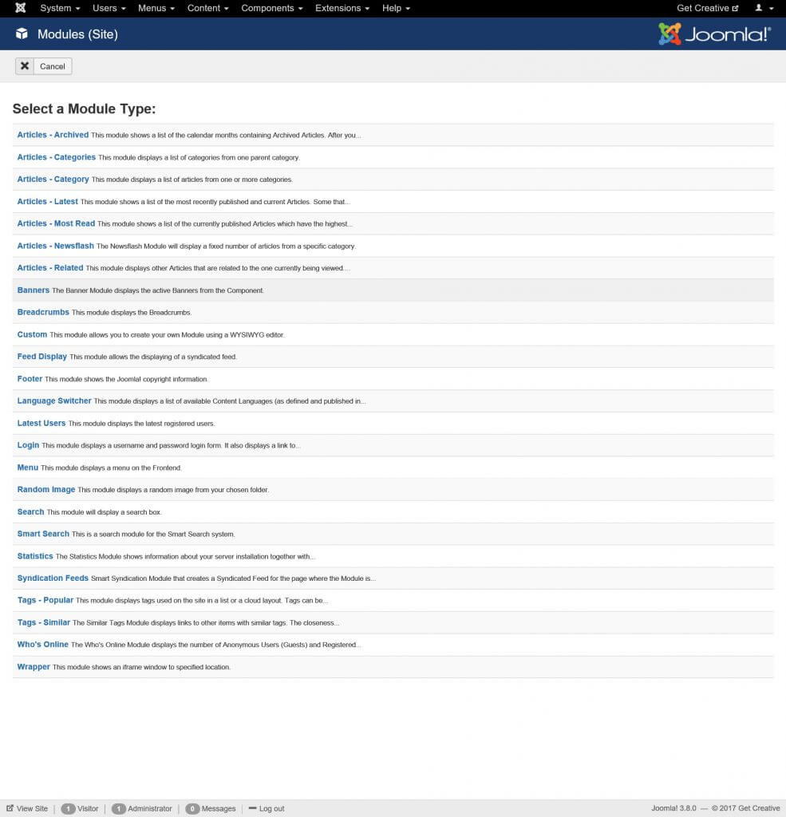Click the Administrator counter in the status bar

point(120,808)
